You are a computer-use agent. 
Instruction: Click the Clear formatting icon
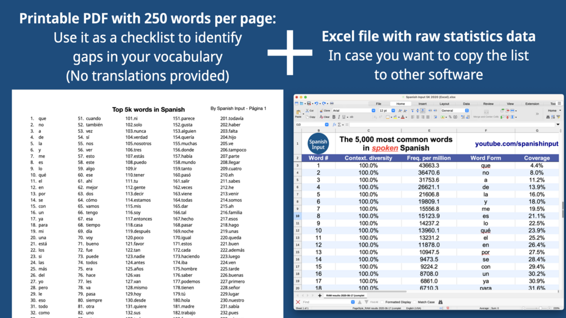click(321, 117)
